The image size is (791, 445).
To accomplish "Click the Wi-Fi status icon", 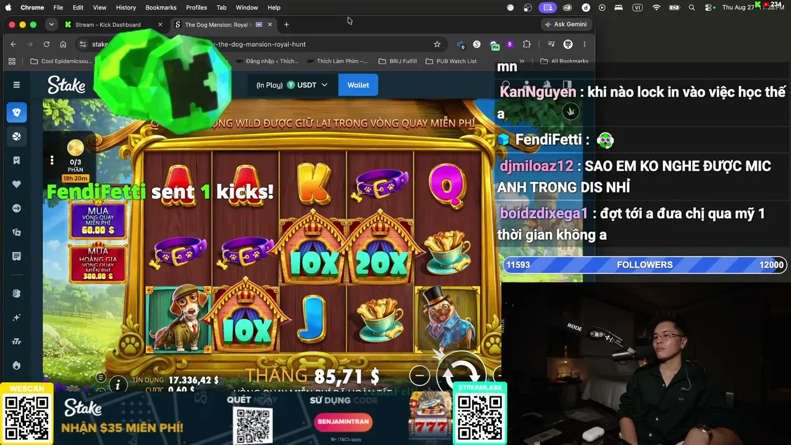I will coord(656,7).
